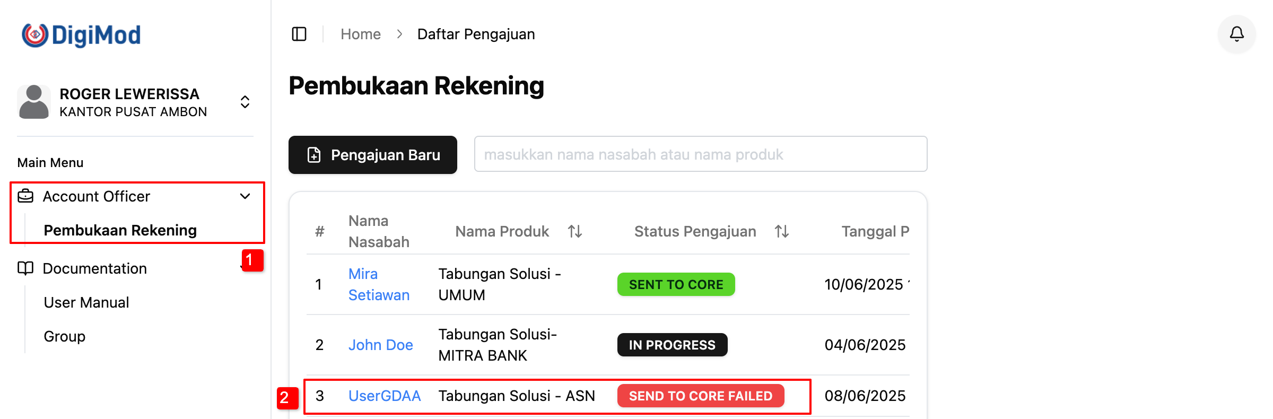Open John Doe customer link
The image size is (1273, 419).
pos(380,345)
